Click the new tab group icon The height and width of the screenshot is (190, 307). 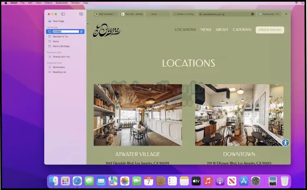coord(81,14)
